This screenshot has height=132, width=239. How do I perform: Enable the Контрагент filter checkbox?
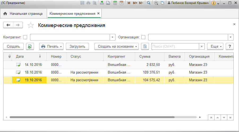point(25,37)
